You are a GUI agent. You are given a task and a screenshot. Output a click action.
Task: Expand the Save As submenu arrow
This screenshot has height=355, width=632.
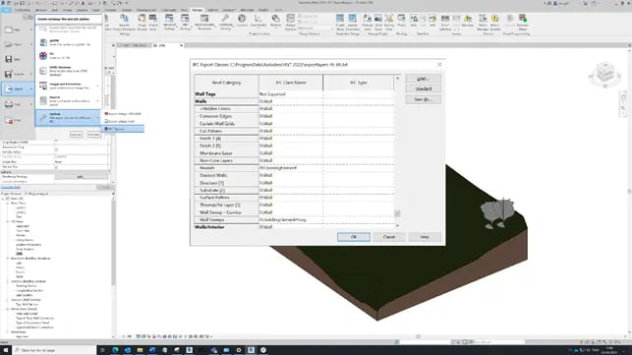(x=31, y=74)
